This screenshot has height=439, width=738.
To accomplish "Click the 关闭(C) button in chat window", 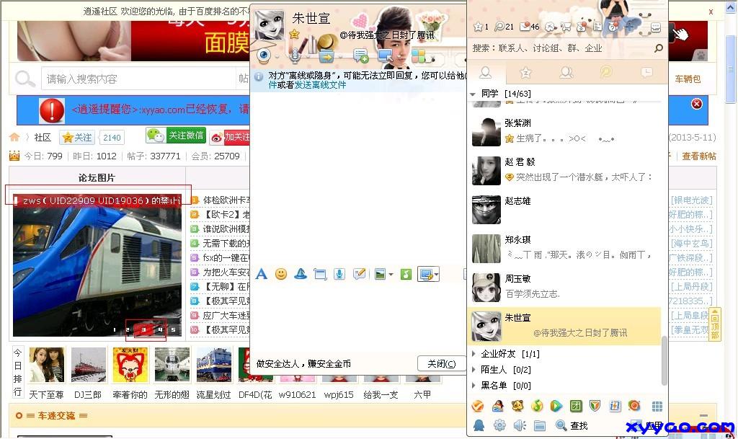I will (441, 363).
